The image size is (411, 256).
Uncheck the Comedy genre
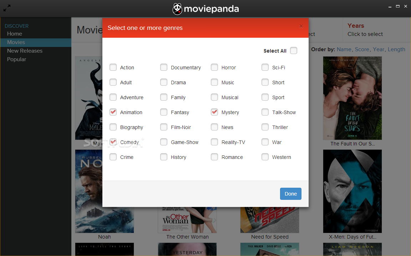click(113, 142)
